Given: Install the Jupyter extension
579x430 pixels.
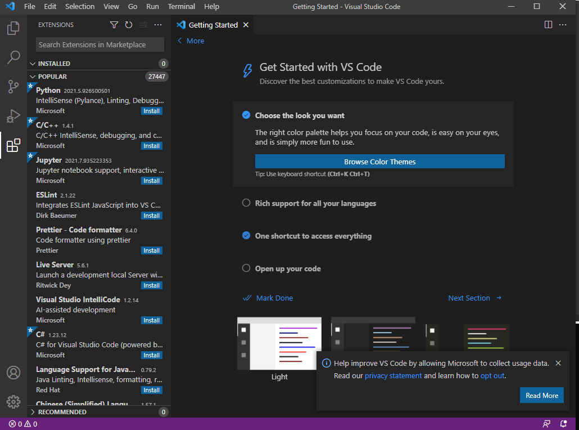Looking at the screenshot, I should point(151,181).
